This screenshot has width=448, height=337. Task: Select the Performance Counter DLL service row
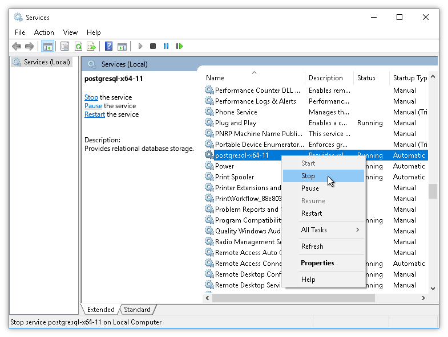pos(316,91)
